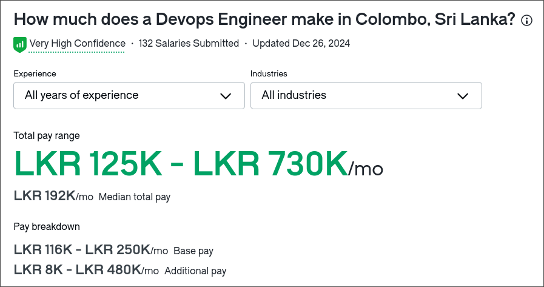Click the LKR 192K median total pay value
The height and width of the screenshot is (287, 544).
44,196
